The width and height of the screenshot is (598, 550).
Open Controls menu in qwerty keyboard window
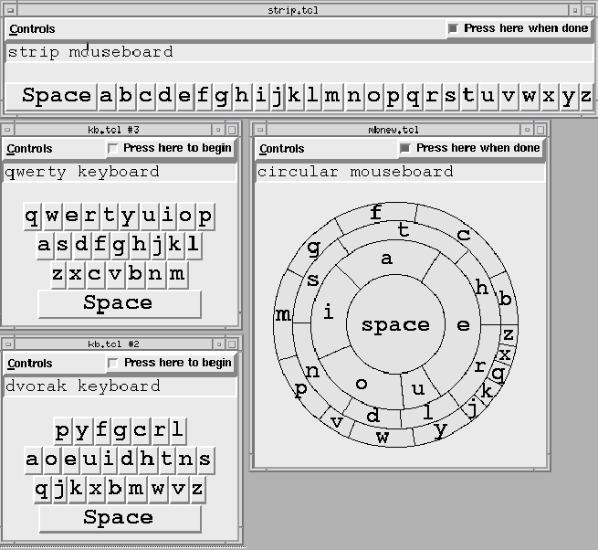point(29,149)
